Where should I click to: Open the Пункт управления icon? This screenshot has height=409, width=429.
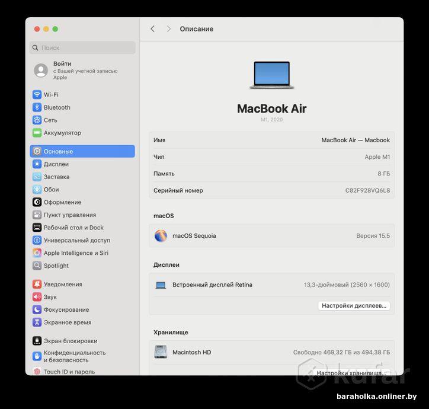[37, 215]
